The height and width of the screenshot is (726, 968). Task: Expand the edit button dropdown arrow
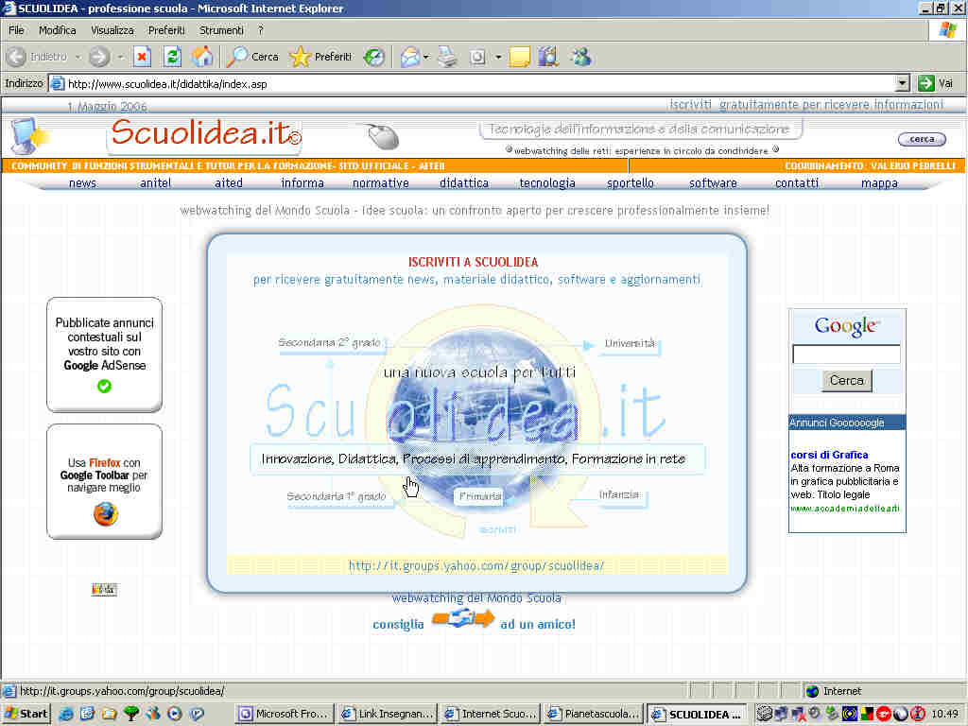(497, 57)
